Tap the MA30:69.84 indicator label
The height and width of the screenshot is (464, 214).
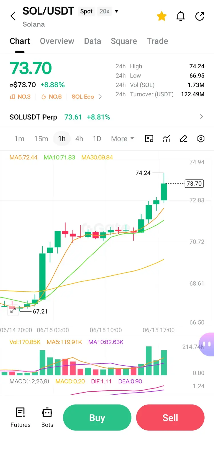(x=97, y=158)
